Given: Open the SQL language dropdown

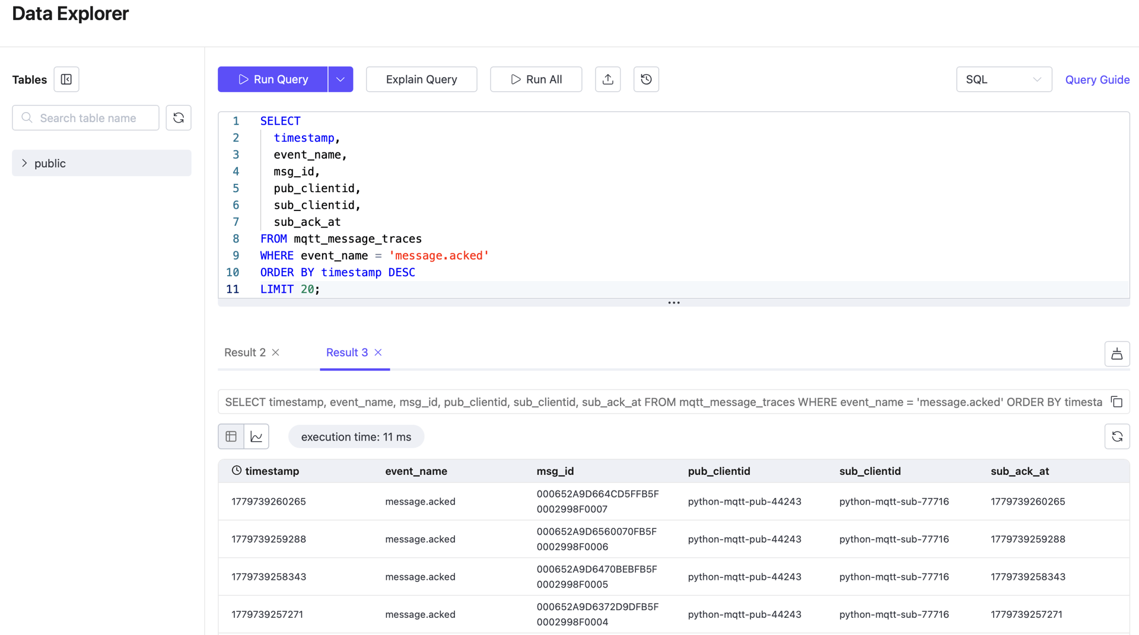Looking at the screenshot, I should (x=1004, y=79).
